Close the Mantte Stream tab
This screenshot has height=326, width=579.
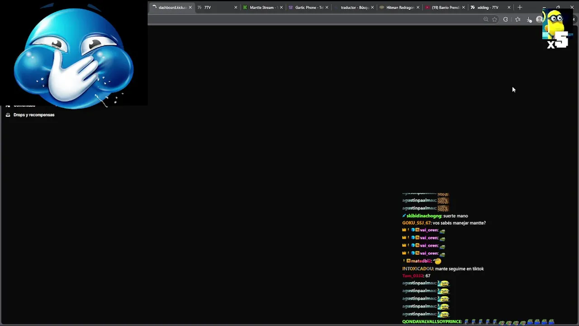pos(281,7)
